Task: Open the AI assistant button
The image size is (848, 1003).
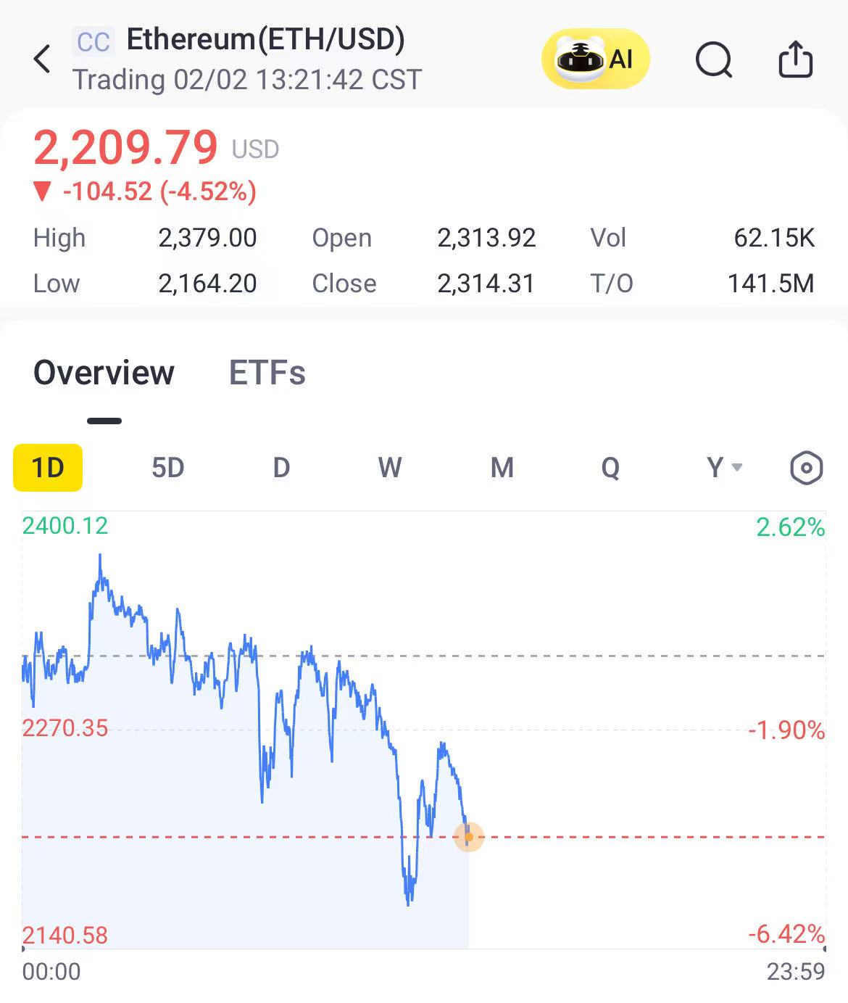Action: 595,59
